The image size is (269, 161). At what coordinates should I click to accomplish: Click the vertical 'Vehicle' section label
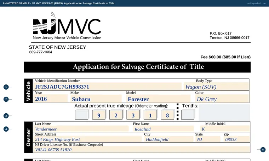28,91
